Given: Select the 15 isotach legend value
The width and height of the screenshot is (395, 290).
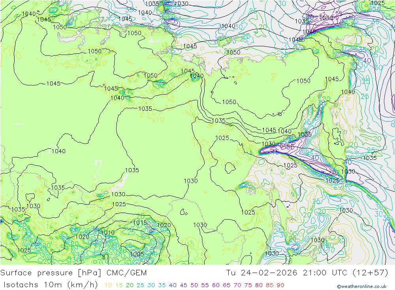Looking at the screenshot, I should coord(119,285).
